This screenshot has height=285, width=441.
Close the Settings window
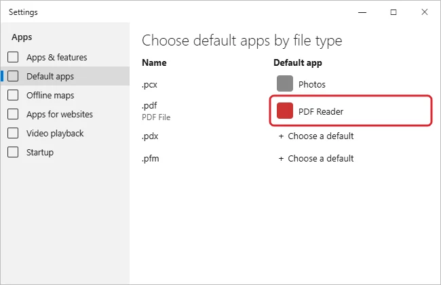[425, 12]
